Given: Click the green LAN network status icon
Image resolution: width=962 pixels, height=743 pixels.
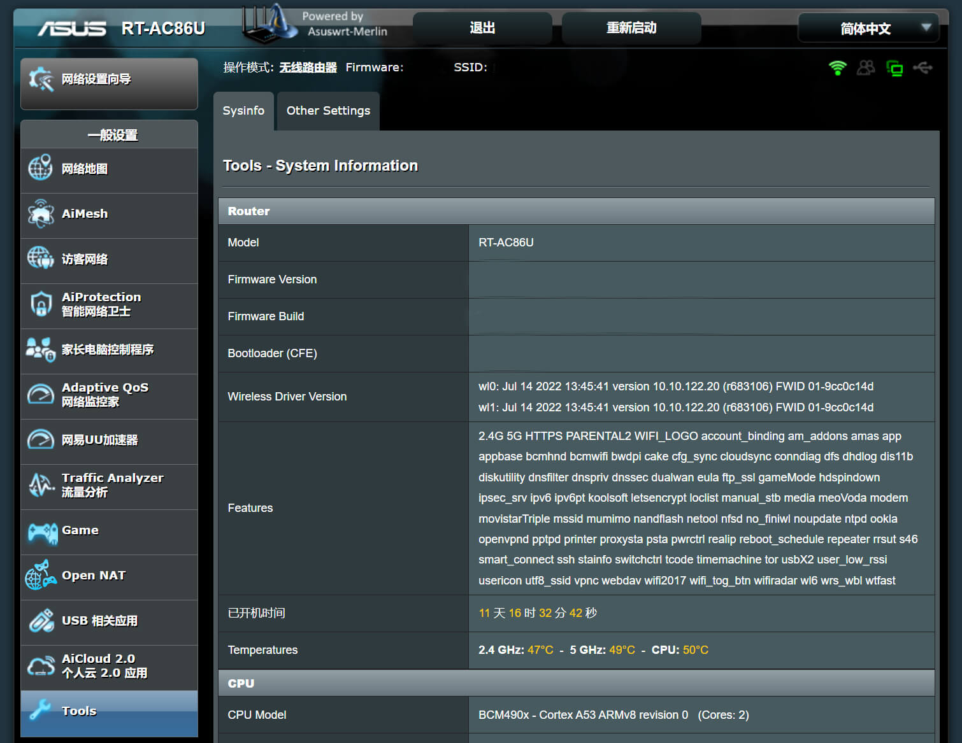Looking at the screenshot, I should 894,68.
